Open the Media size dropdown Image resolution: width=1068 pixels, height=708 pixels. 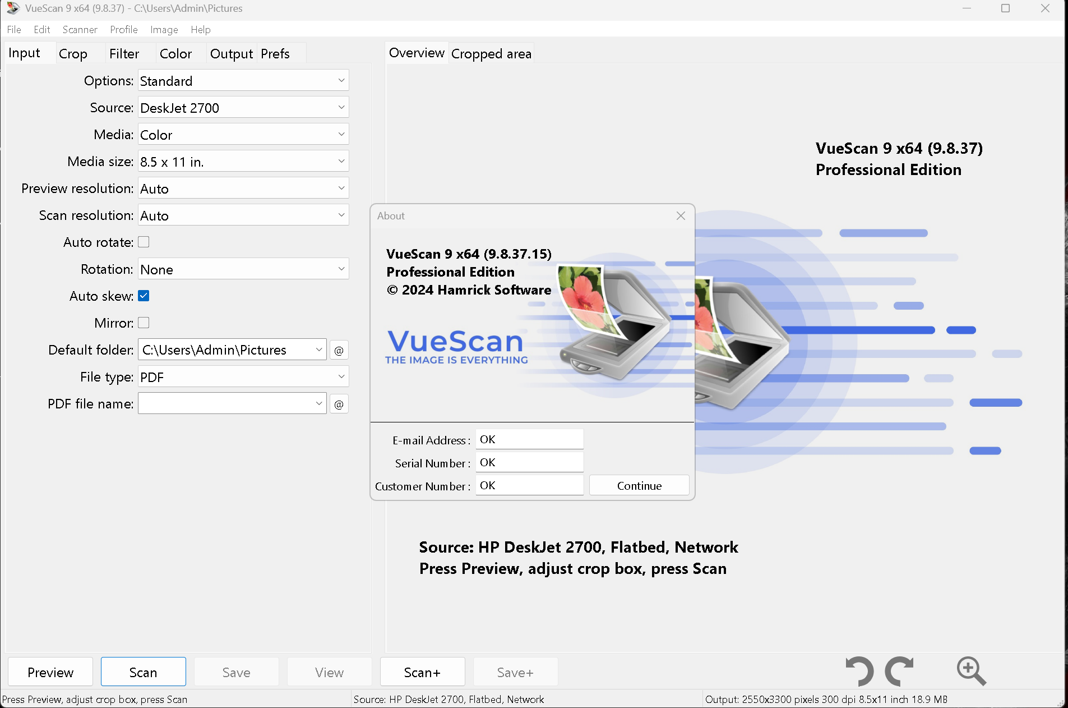point(243,161)
